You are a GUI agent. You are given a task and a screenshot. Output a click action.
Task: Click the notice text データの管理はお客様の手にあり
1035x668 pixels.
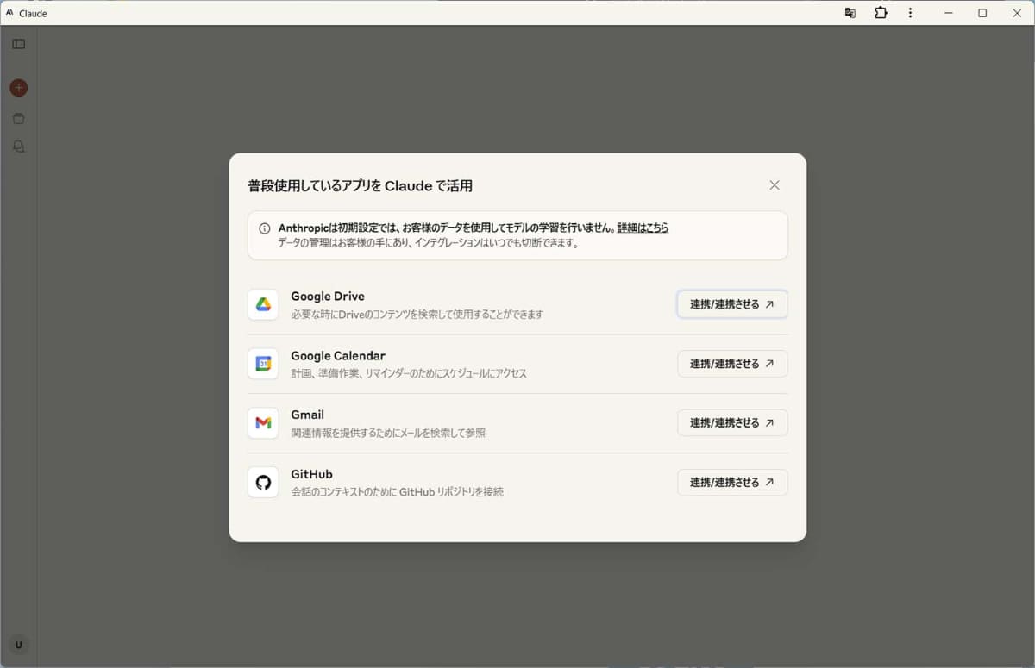pyautogui.click(x=428, y=243)
